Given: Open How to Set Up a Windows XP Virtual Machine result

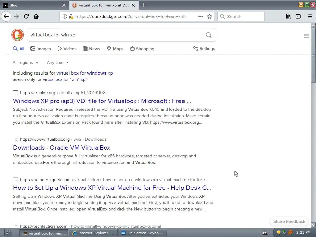Looking at the screenshot, I should 112,188.
